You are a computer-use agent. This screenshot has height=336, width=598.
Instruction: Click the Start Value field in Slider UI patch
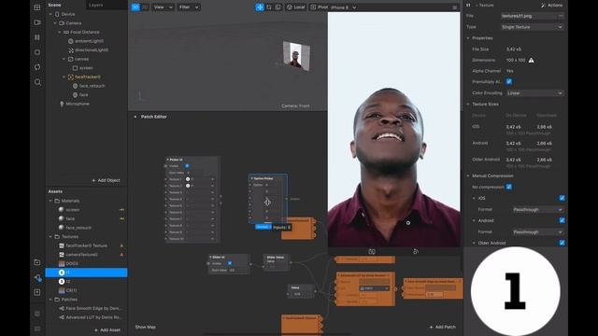(x=238, y=270)
